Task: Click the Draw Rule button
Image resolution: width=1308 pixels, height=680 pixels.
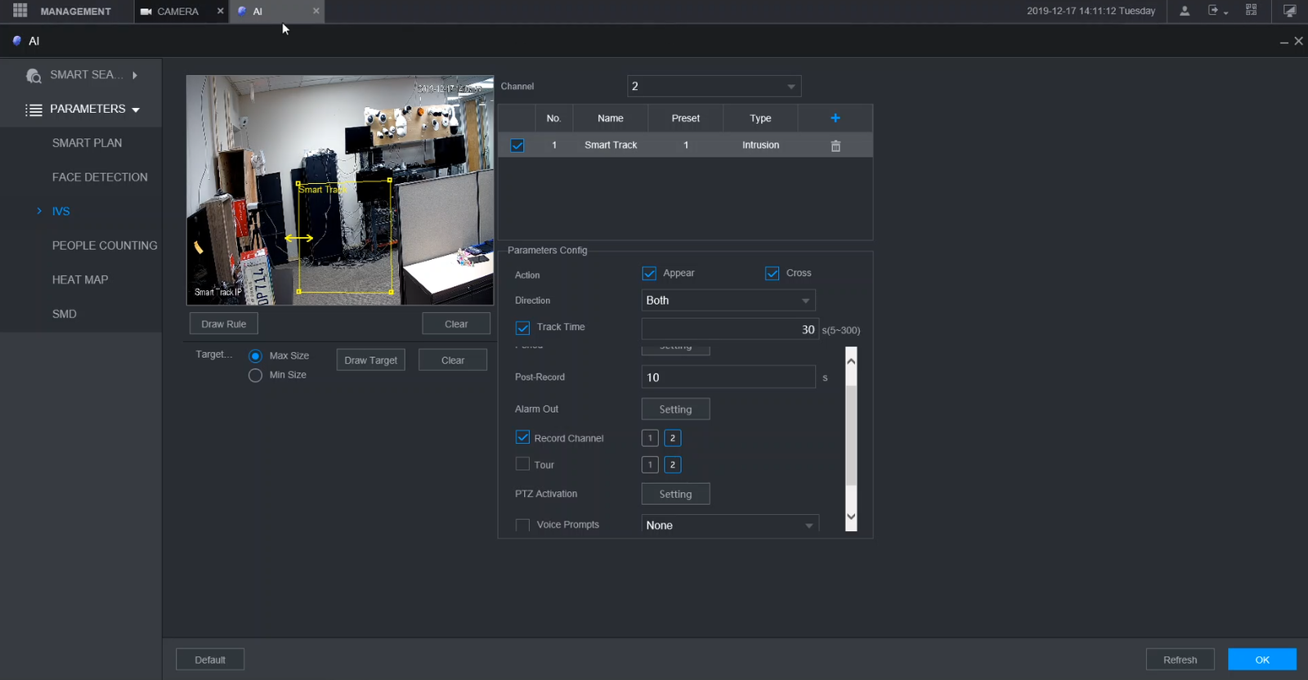Action: point(223,324)
